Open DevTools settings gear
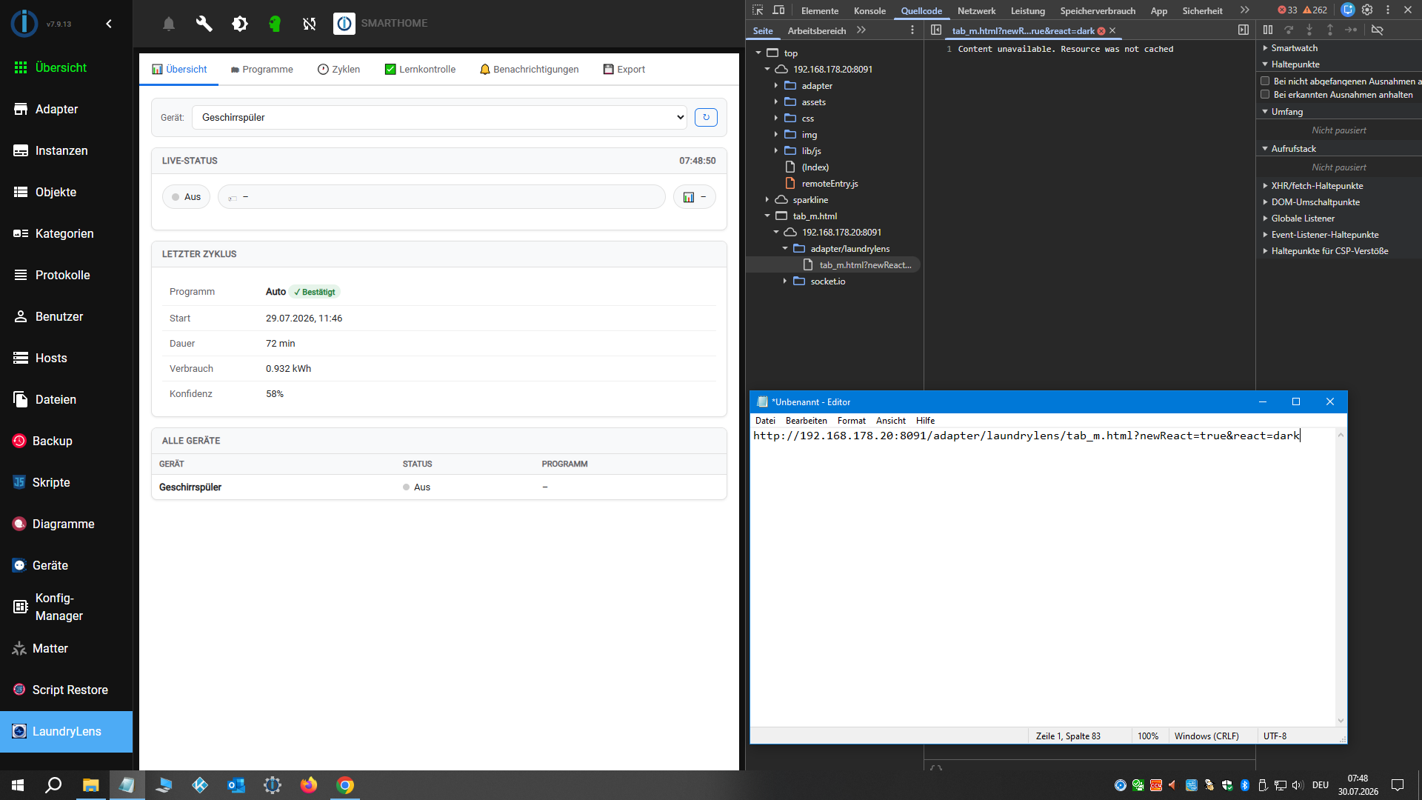Image resolution: width=1422 pixels, height=800 pixels. point(1367,10)
